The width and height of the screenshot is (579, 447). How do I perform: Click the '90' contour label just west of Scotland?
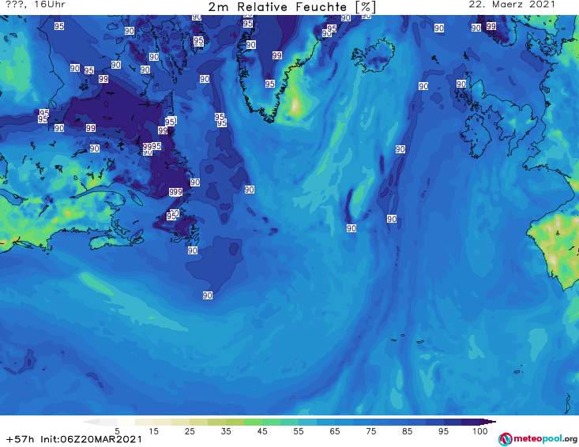coord(461,85)
